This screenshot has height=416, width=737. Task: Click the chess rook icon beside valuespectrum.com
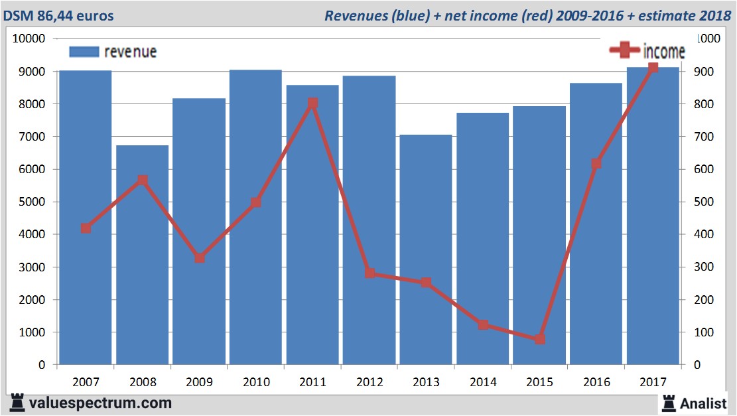tap(17, 403)
